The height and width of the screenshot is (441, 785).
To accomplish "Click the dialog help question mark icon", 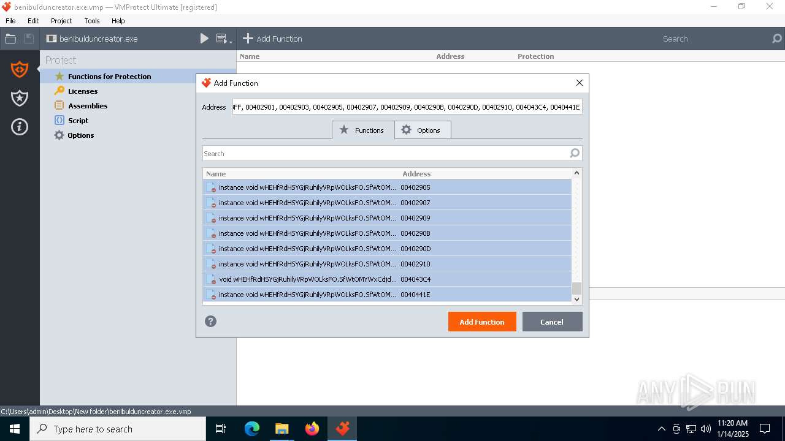I will (x=210, y=322).
